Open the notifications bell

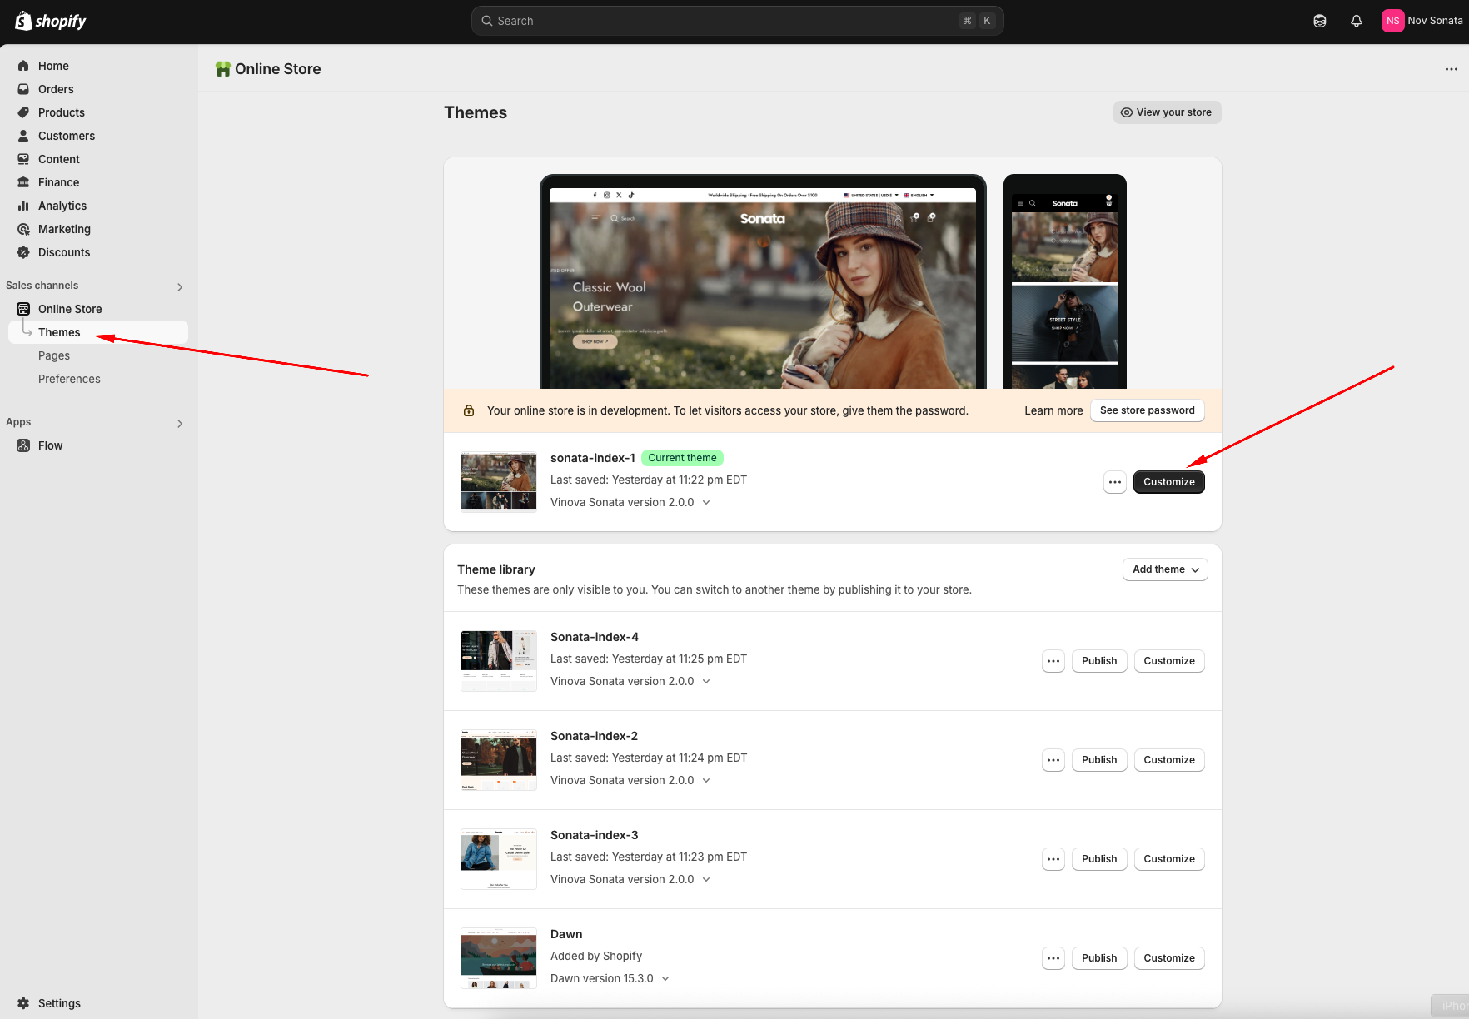1356,21
